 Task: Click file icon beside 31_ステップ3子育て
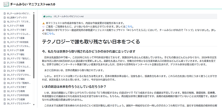click(4, 87)
